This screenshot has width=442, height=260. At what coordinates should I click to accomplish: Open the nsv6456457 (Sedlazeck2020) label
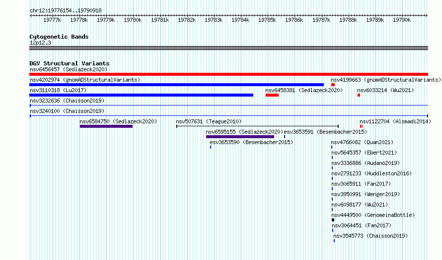pos(69,69)
